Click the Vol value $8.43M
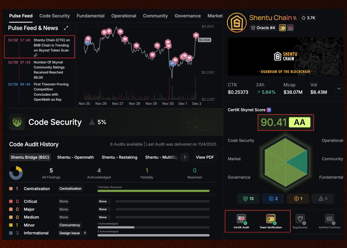The width and height of the screenshot is (347, 248). [319, 92]
